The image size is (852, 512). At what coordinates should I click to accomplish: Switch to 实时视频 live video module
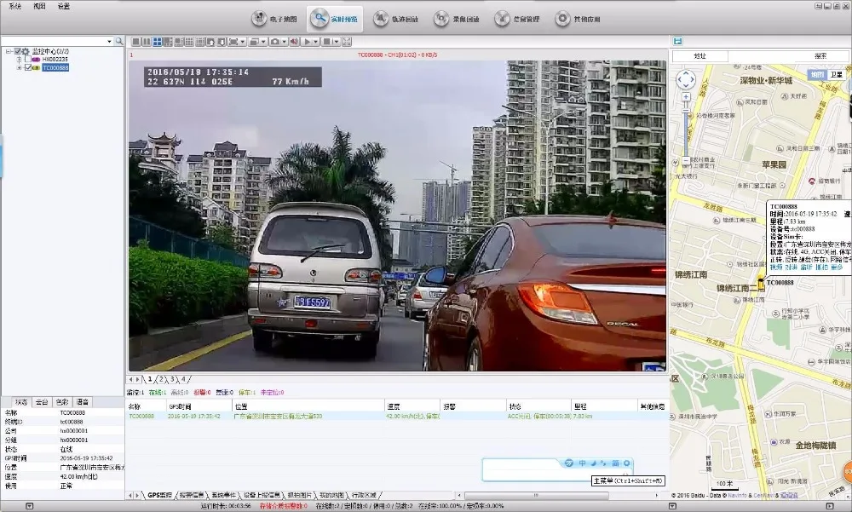tap(334, 19)
